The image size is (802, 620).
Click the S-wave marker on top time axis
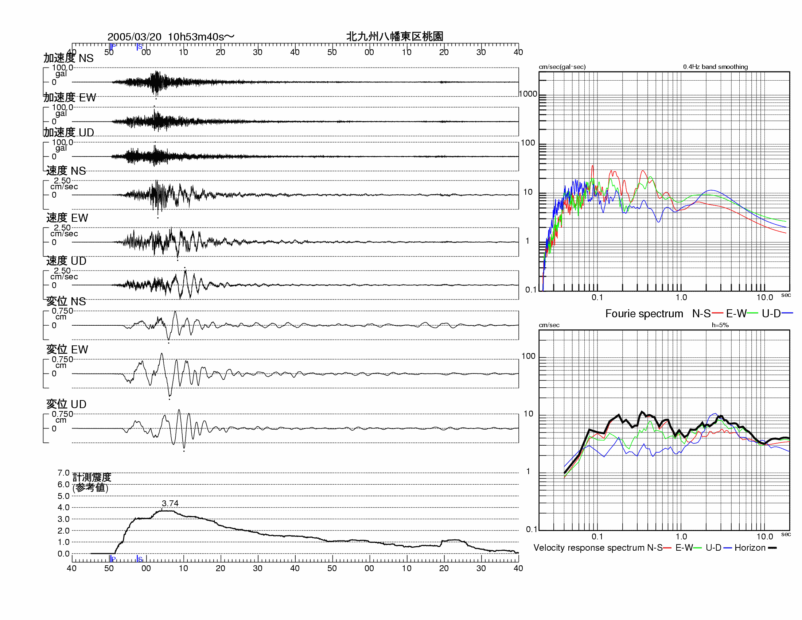point(140,47)
